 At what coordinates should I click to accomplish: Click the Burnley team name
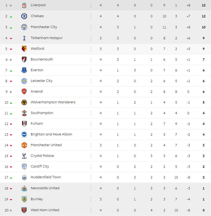[37, 199]
